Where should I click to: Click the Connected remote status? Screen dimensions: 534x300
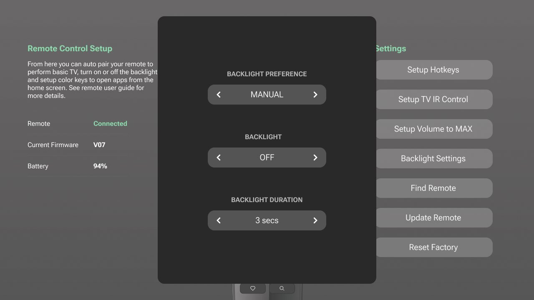(110, 124)
